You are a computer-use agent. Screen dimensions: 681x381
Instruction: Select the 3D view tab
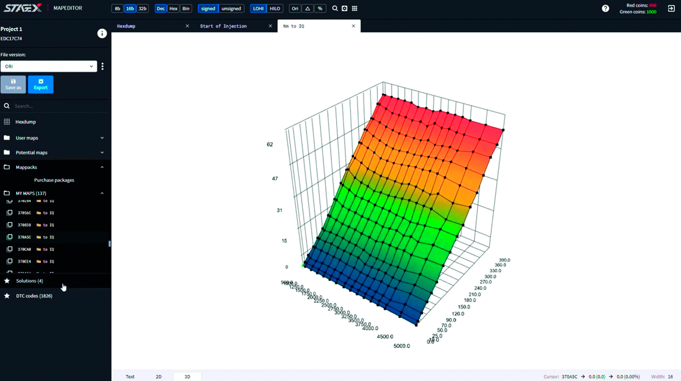point(187,376)
